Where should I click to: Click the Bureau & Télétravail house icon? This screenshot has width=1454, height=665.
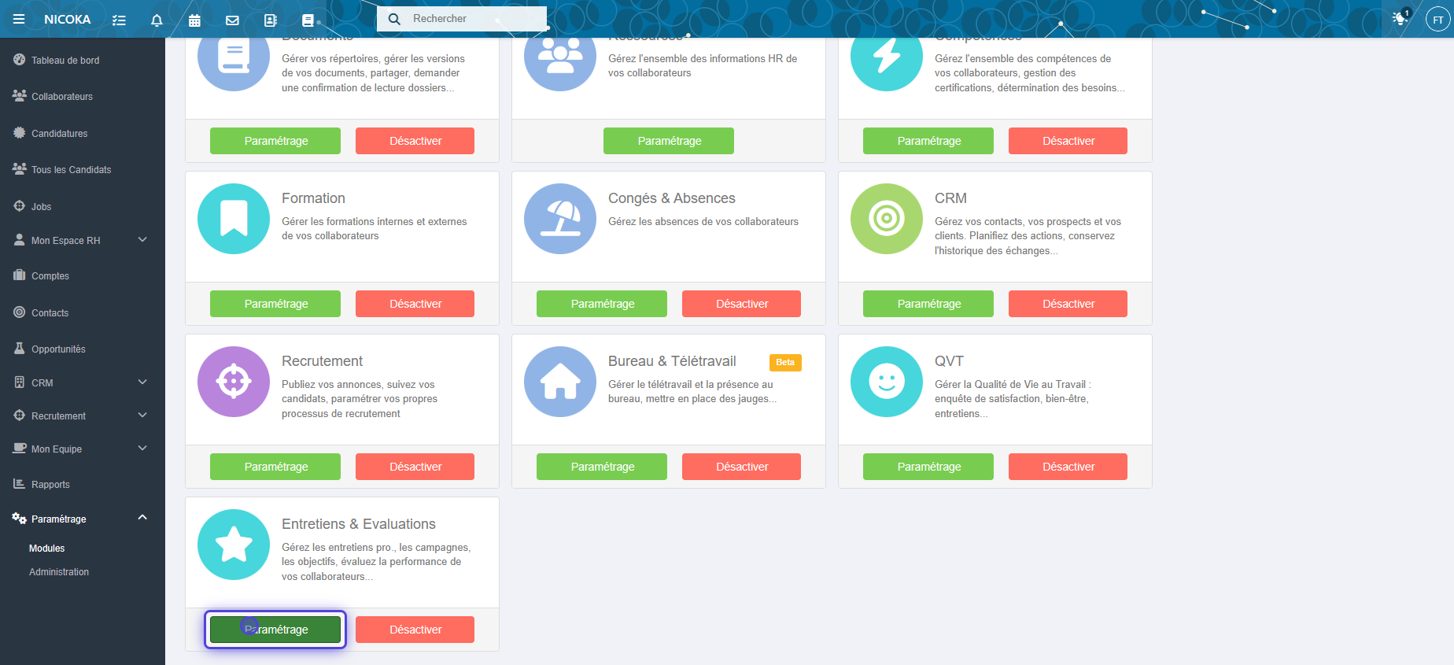560,382
